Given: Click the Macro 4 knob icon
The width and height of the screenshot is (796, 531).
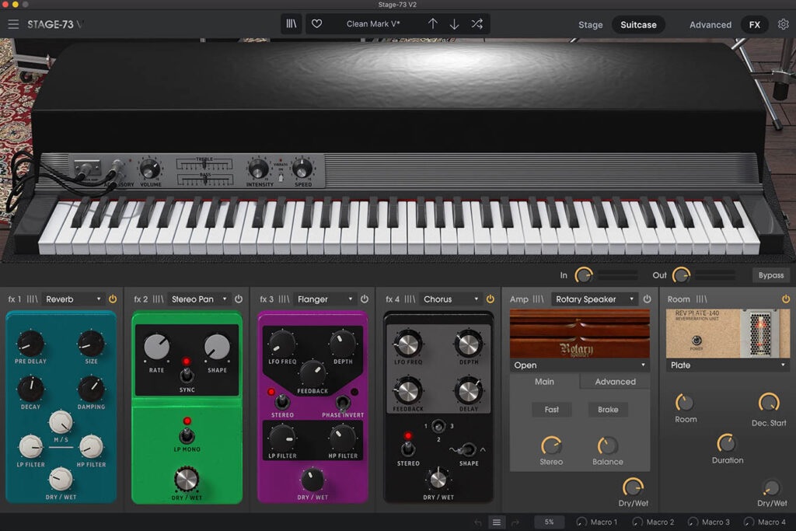Looking at the screenshot, I should tap(749, 522).
